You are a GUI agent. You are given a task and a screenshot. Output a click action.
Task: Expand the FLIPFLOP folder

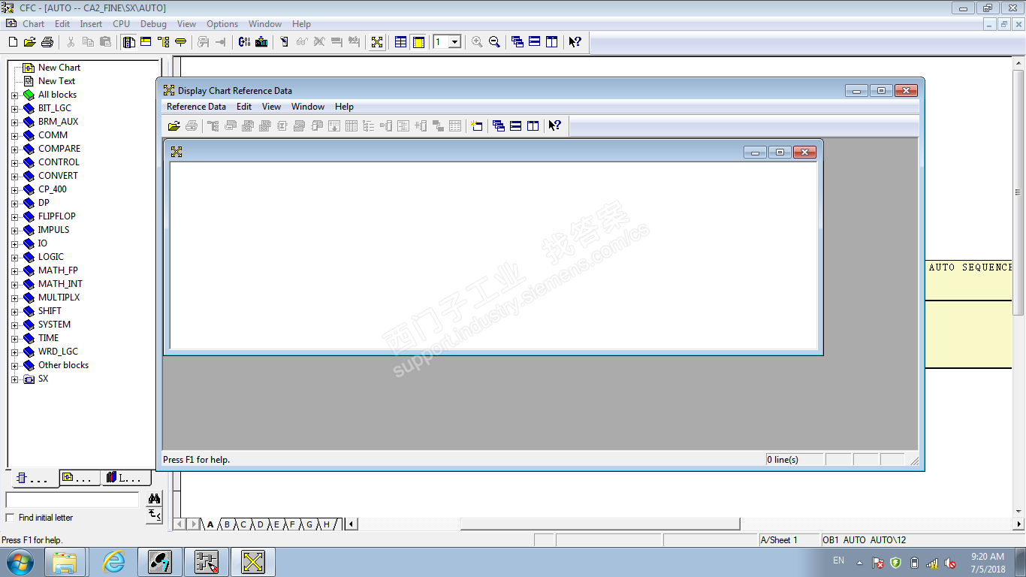(14, 217)
